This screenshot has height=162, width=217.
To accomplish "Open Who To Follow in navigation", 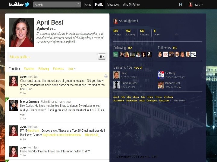I will [131, 4].
